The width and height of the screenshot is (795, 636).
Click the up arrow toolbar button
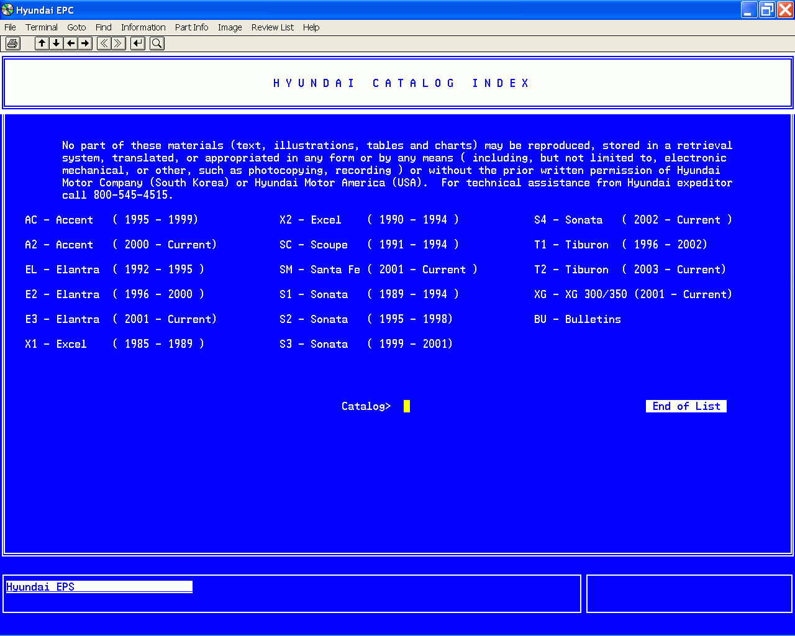[x=42, y=43]
